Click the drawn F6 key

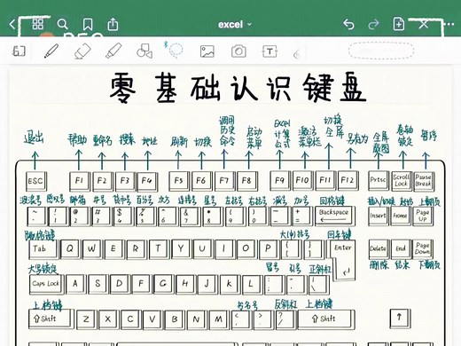201,181
